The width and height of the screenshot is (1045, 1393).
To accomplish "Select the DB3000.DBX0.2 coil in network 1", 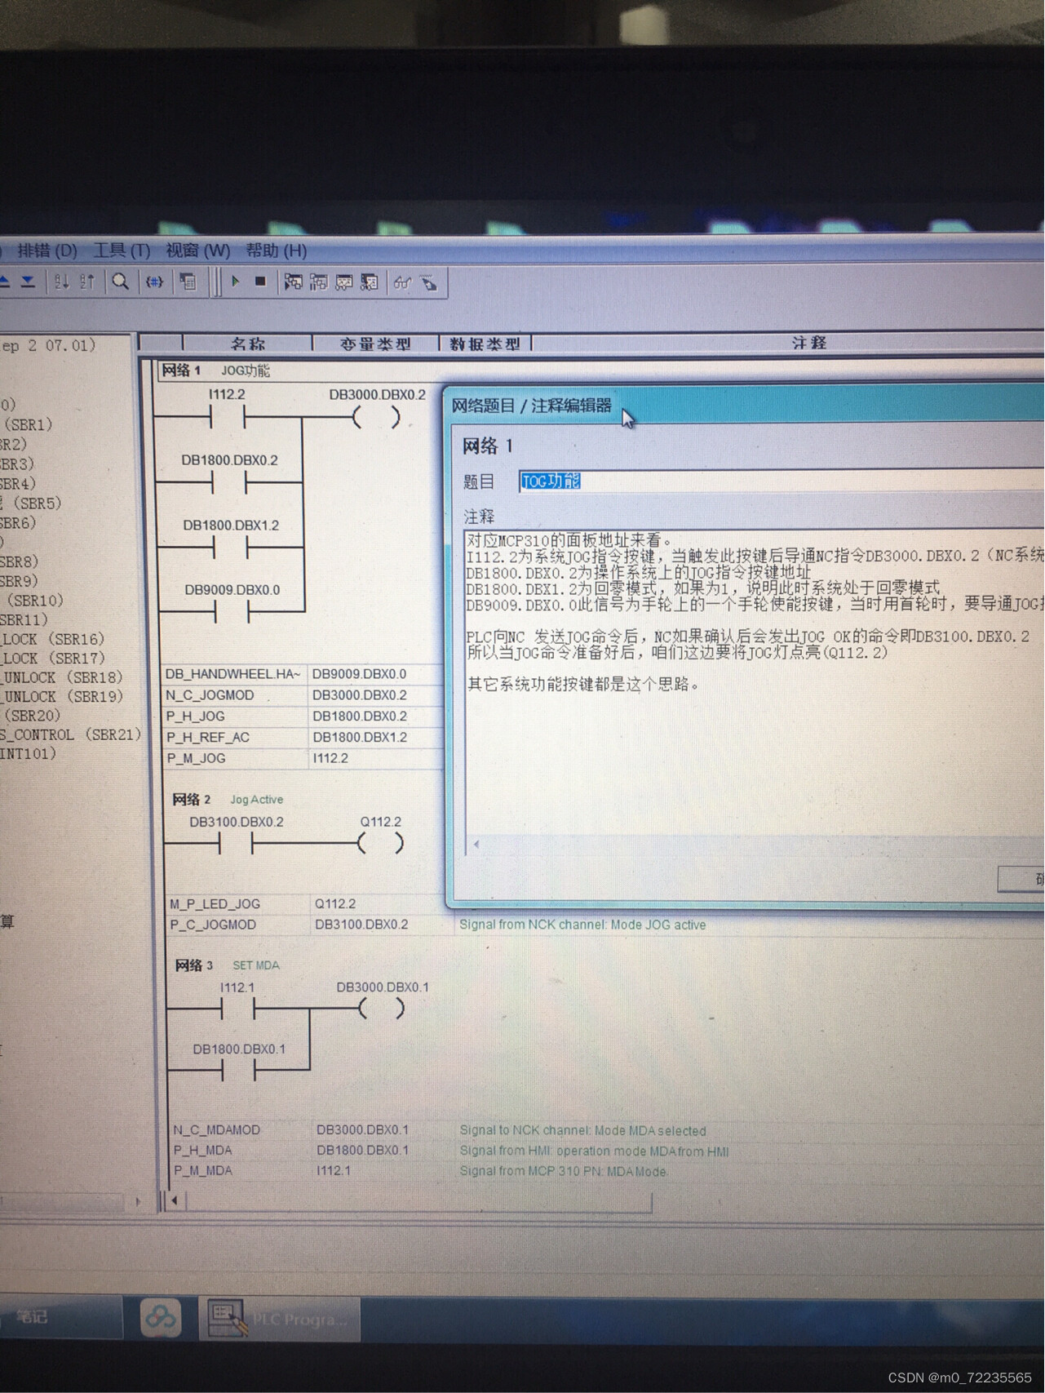I will coord(377,418).
